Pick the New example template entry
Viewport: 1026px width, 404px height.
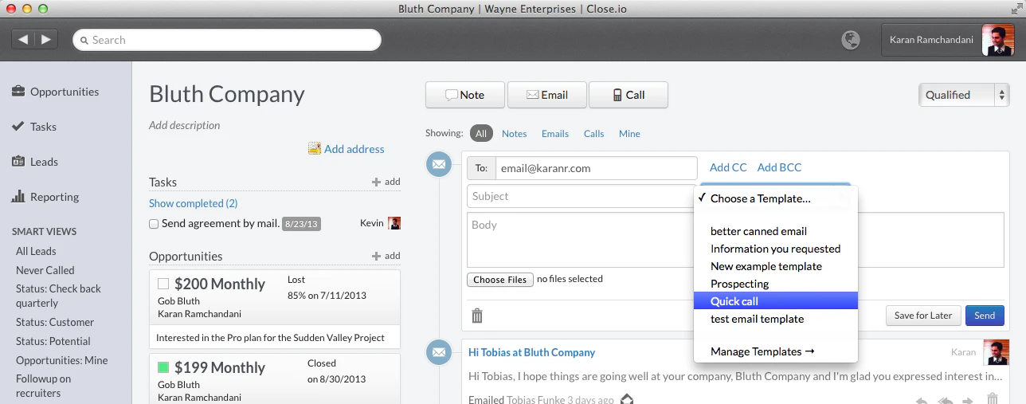click(x=776, y=266)
